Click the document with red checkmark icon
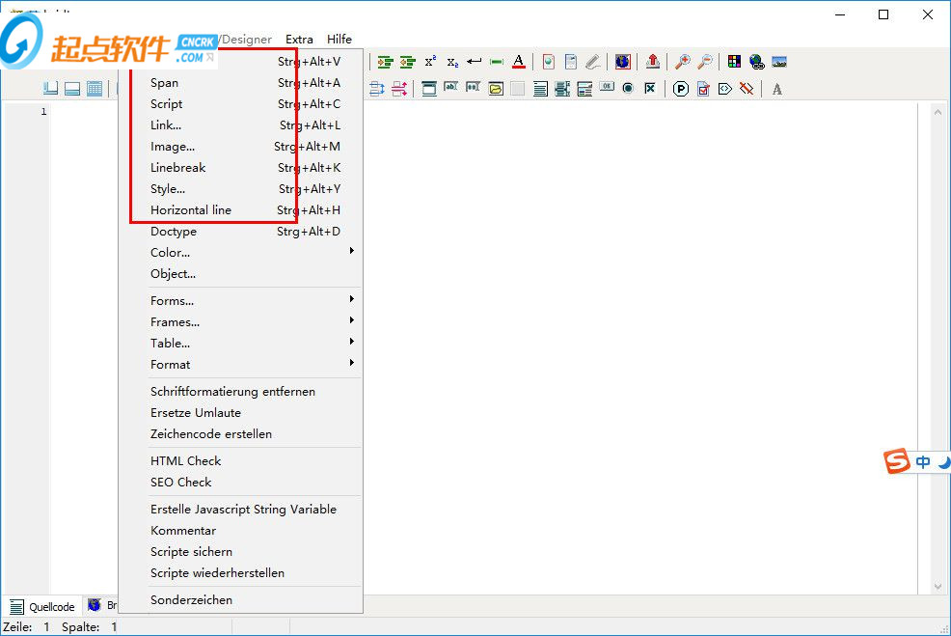 703,89
